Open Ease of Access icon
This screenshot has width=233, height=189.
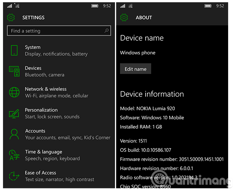[14, 176]
